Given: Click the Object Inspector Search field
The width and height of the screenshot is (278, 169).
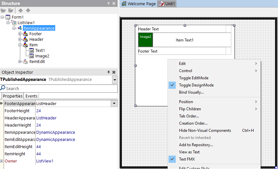Looking at the screenshot, I should click(x=59, y=88).
